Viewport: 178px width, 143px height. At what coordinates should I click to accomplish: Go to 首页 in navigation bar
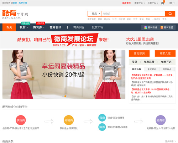point(9,27)
